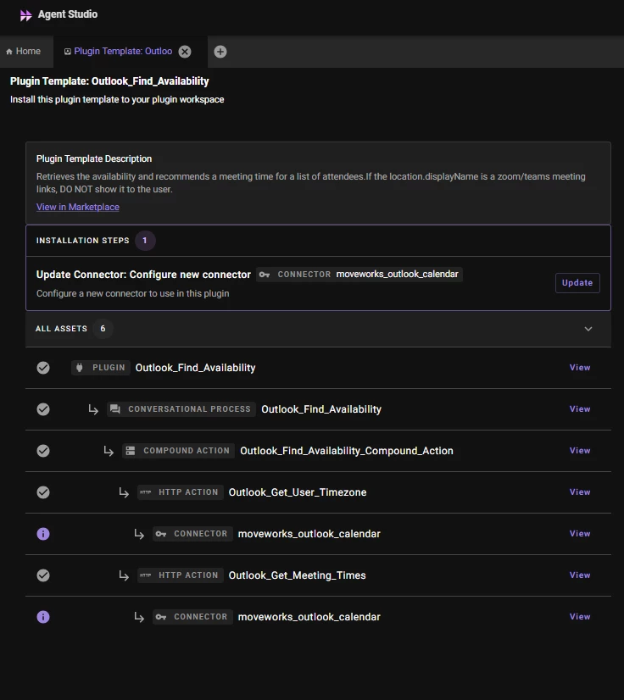Click child arrow before Outlook_Get_User_Timezone HTTP action
Screen dimensions: 624x700
coord(124,492)
